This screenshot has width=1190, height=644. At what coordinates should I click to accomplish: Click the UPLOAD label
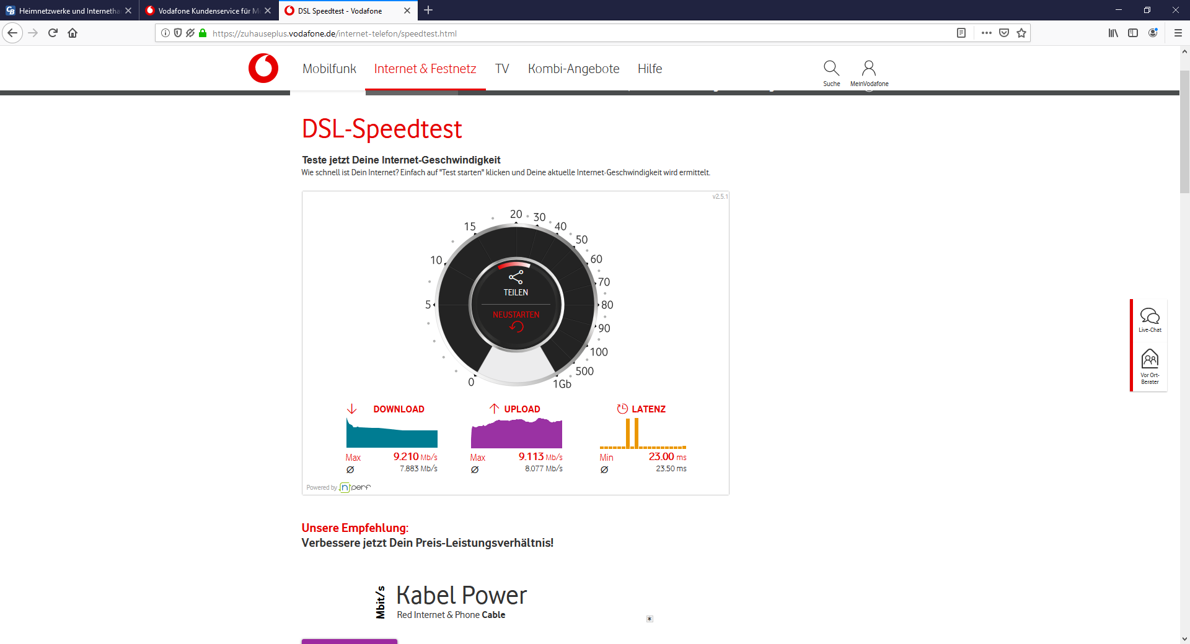point(522,409)
